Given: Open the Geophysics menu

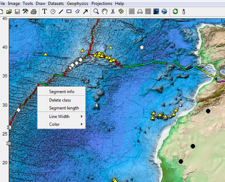Looking at the screenshot, I should (x=77, y=3).
